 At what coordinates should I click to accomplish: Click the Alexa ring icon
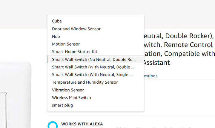tap(53, 125)
